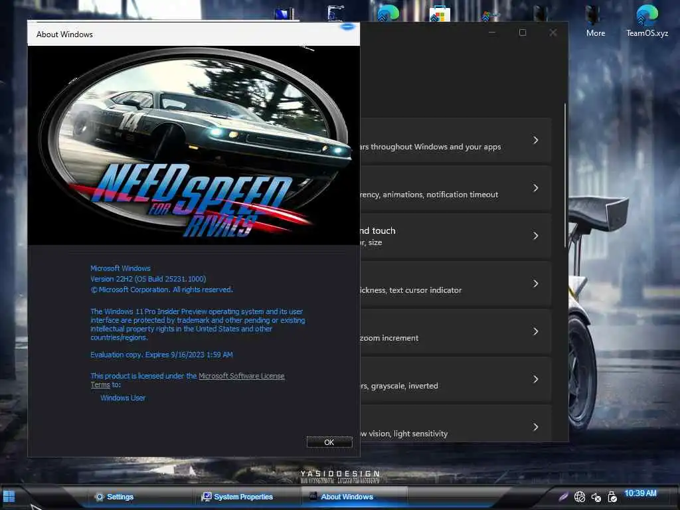Viewport: 680px width, 510px height.
Task: Expand the 'zoom increment' settings row
Action: tap(456, 331)
